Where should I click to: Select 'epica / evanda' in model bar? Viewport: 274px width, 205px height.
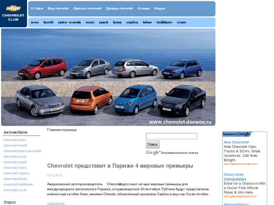69,22
